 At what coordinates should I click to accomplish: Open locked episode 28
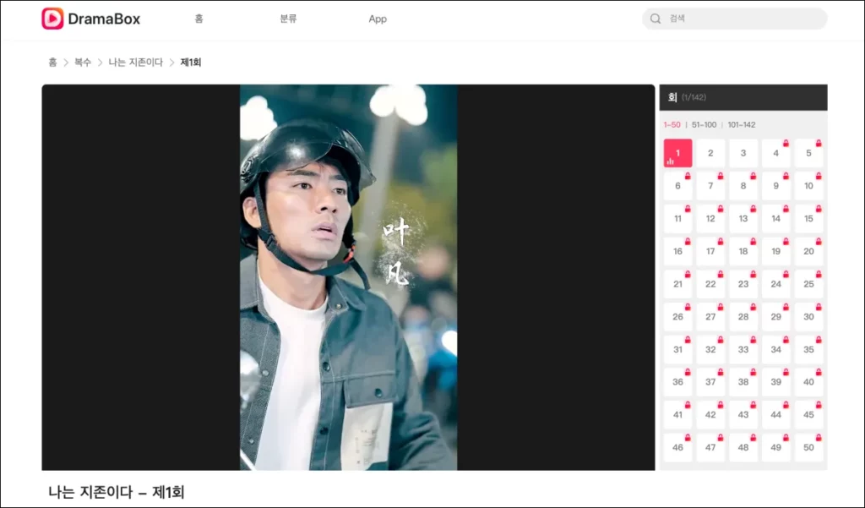(743, 317)
